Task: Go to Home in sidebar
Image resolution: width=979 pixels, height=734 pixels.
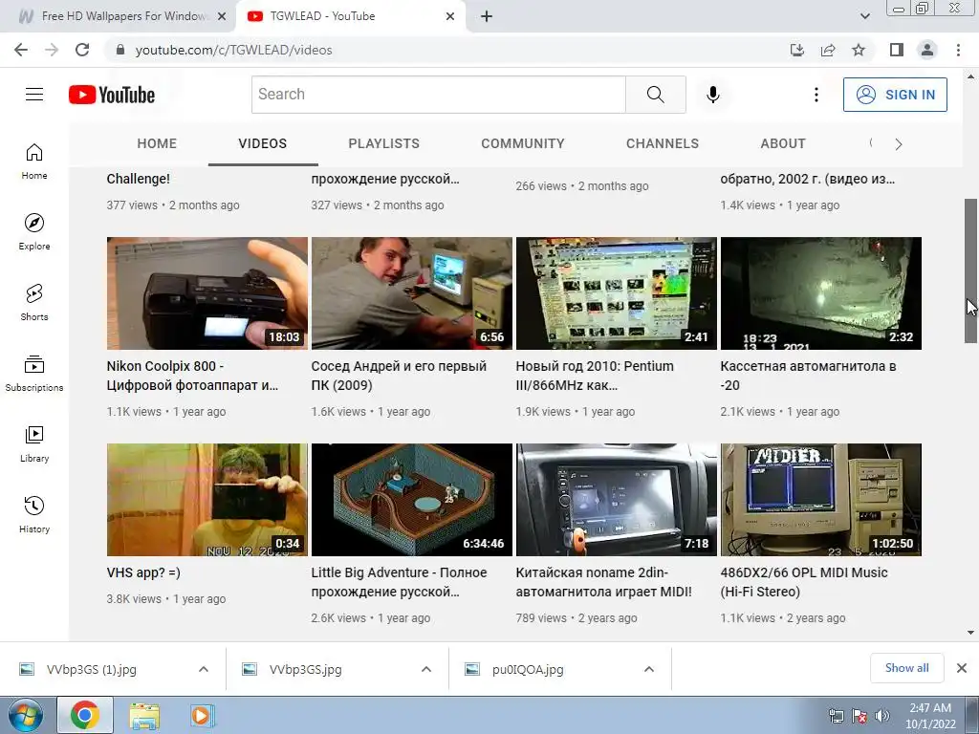Action: tap(34, 162)
